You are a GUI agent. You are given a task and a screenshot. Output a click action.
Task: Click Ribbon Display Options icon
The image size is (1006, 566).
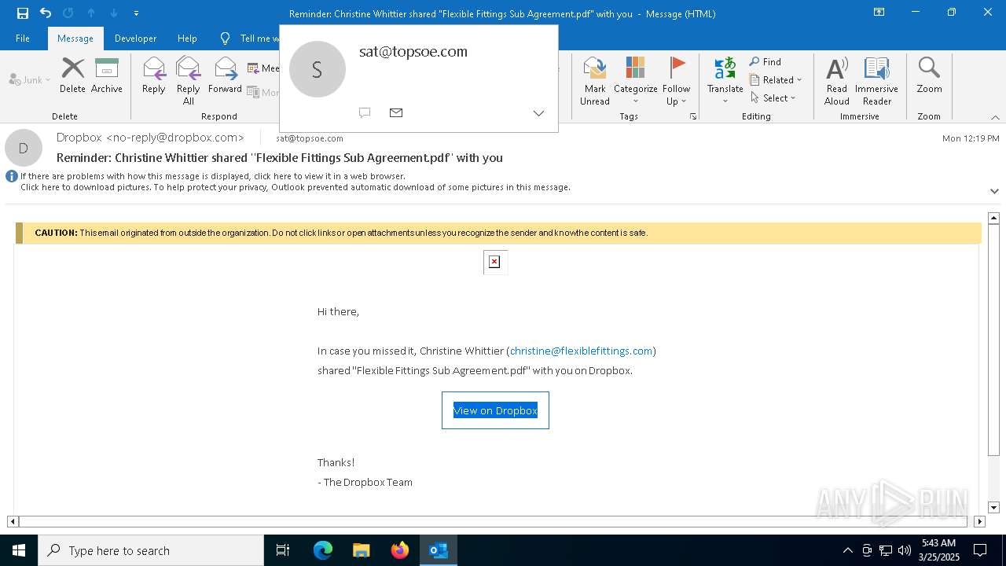coord(879,13)
